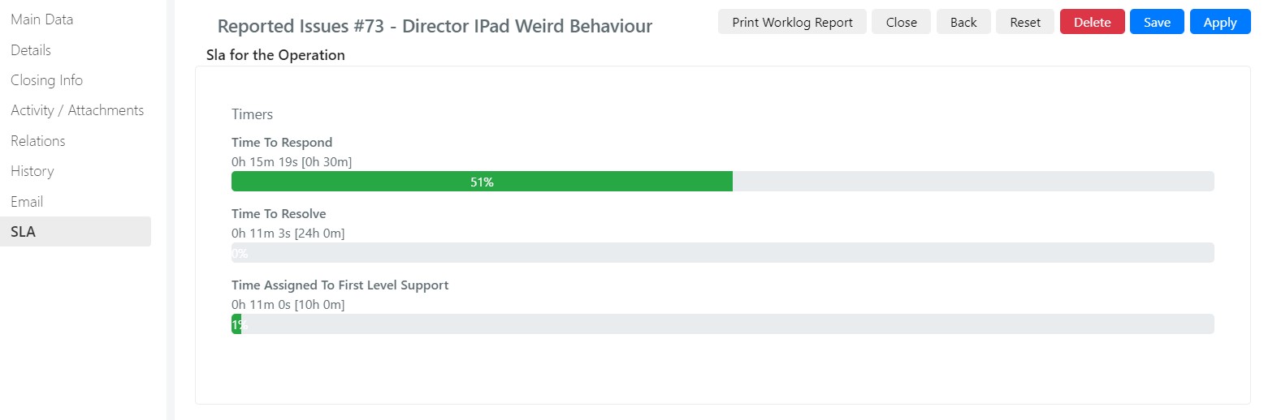Click the Print Worklog Report button
The height and width of the screenshot is (420, 1264).
click(x=792, y=22)
